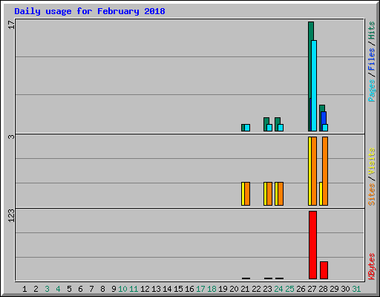Click the cyan Pages bar for day 27

pos(314,85)
